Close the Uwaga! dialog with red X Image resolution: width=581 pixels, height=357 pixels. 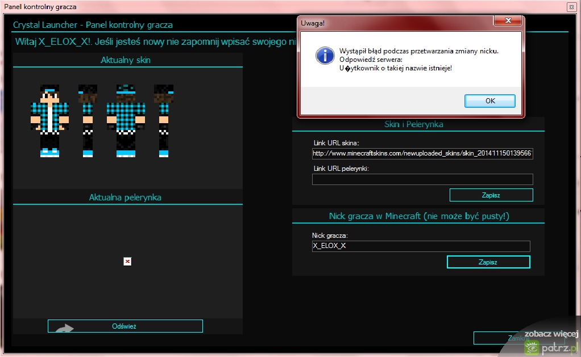507,22
